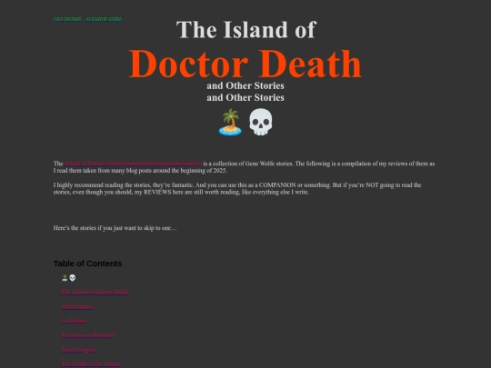
Task: Click the orange Doctor Death title text
Action: tap(245, 64)
